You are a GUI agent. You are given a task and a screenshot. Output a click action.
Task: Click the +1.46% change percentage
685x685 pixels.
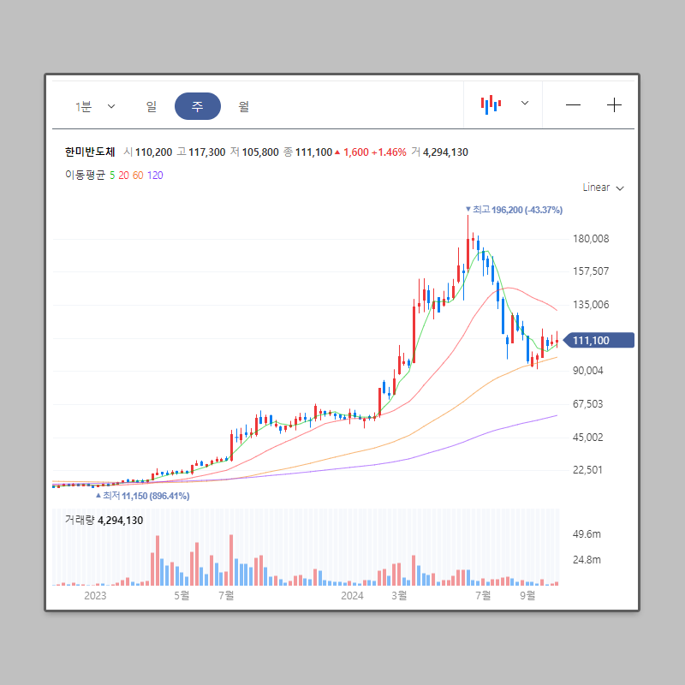(389, 152)
